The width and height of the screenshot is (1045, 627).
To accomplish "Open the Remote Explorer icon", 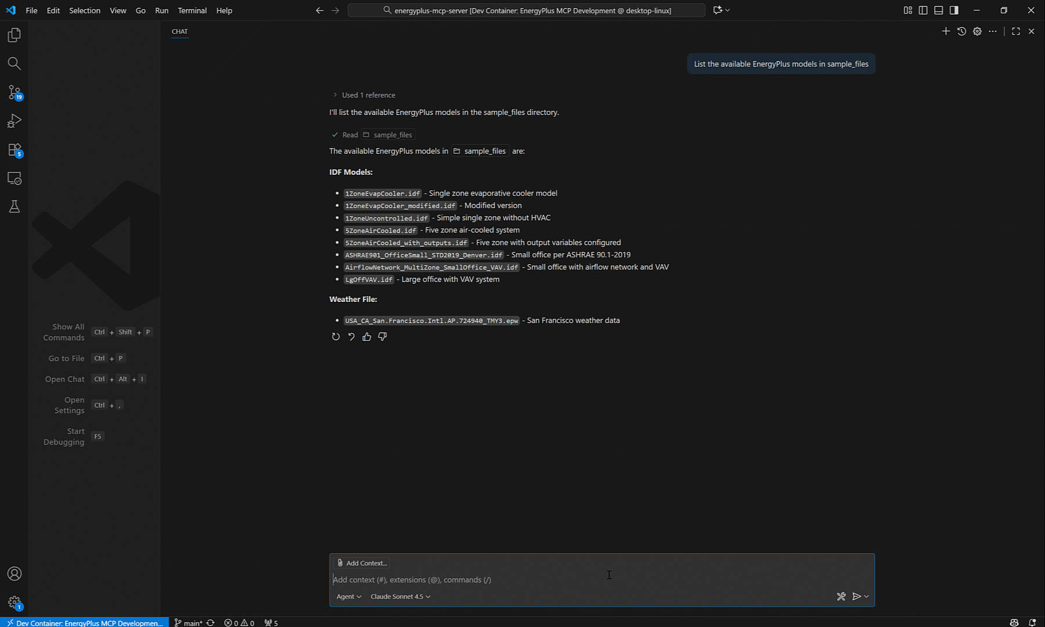I will (x=14, y=178).
